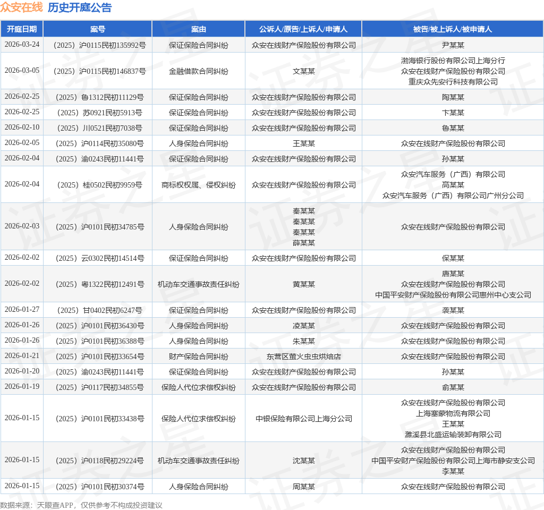Click defendant 保某某
The width and height of the screenshot is (544, 510).
[453, 258]
